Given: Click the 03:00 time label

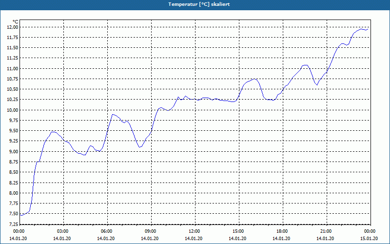Looking at the screenshot, I should [x=62, y=231].
